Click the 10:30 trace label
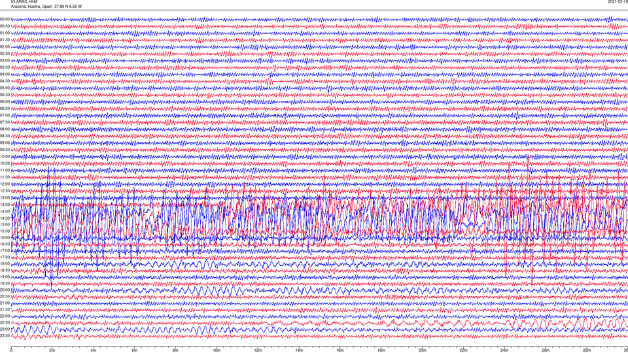Viewport: 628px width, 353px height. pyautogui.click(x=5, y=163)
